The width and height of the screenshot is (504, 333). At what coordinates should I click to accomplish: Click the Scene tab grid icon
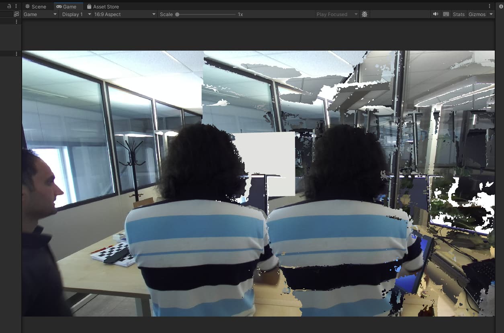click(x=27, y=6)
